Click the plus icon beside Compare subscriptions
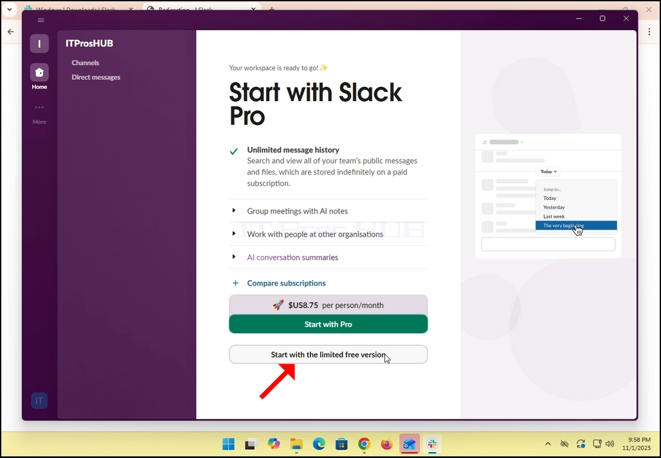Image resolution: width=661 pixels, height=458 pixels. tap(235, 283)
